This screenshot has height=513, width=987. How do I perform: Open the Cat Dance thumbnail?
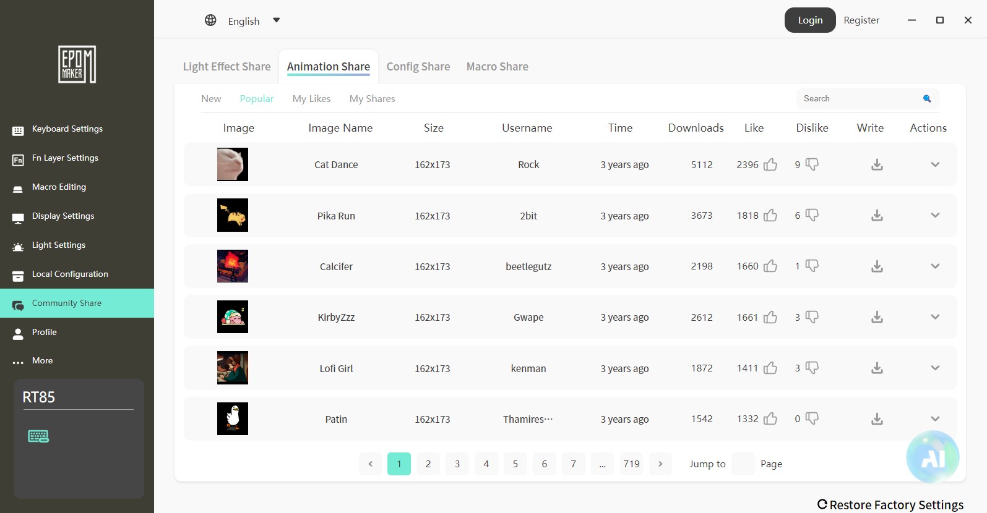(233, 164)
